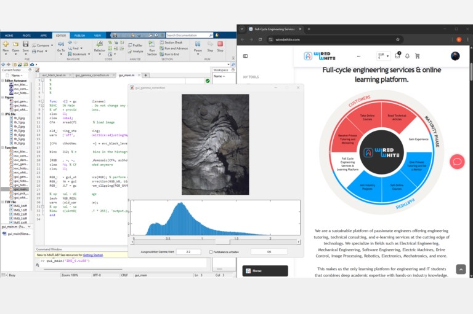Toggle the wiredwhite sidebar panel icon
This screenshot has width=473, height=314.
(246, 56)
